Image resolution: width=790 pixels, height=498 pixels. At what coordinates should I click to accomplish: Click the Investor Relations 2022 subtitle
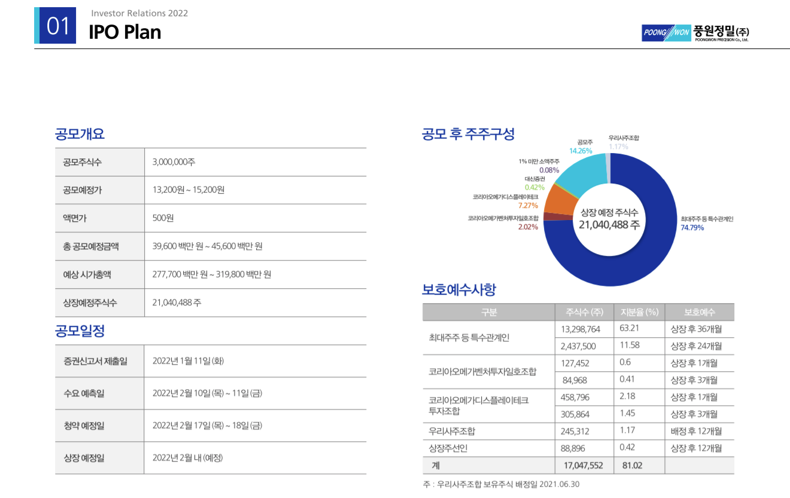coord(139,13)
